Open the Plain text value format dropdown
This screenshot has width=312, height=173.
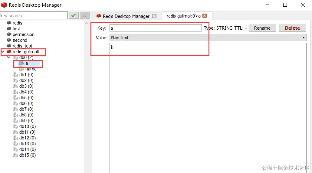tap(208, 38)
